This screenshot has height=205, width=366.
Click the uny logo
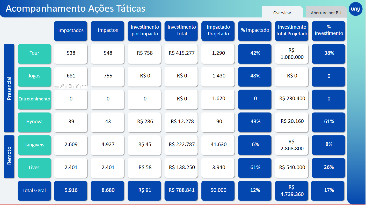click(x=356, y=9)
